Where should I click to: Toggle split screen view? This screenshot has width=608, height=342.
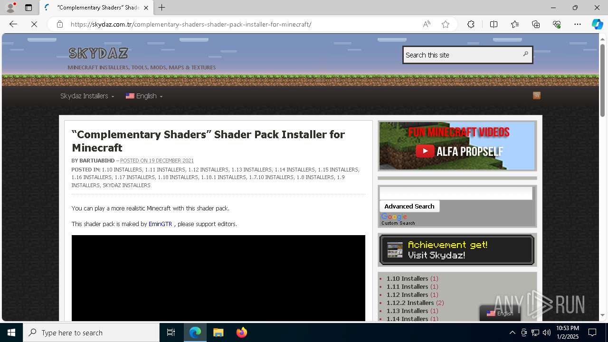click(494, 24)
